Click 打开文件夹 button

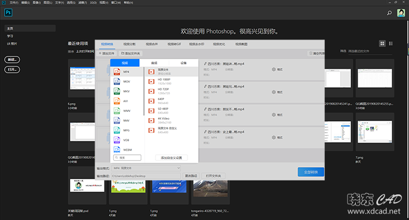213,176
